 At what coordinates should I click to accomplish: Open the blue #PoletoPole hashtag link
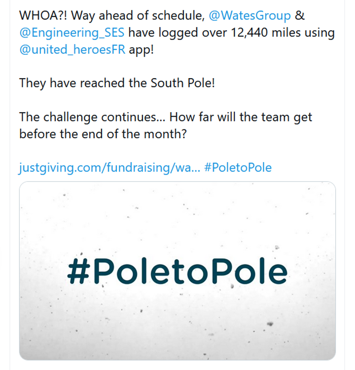pyautogui.click(x=237, y=167)
